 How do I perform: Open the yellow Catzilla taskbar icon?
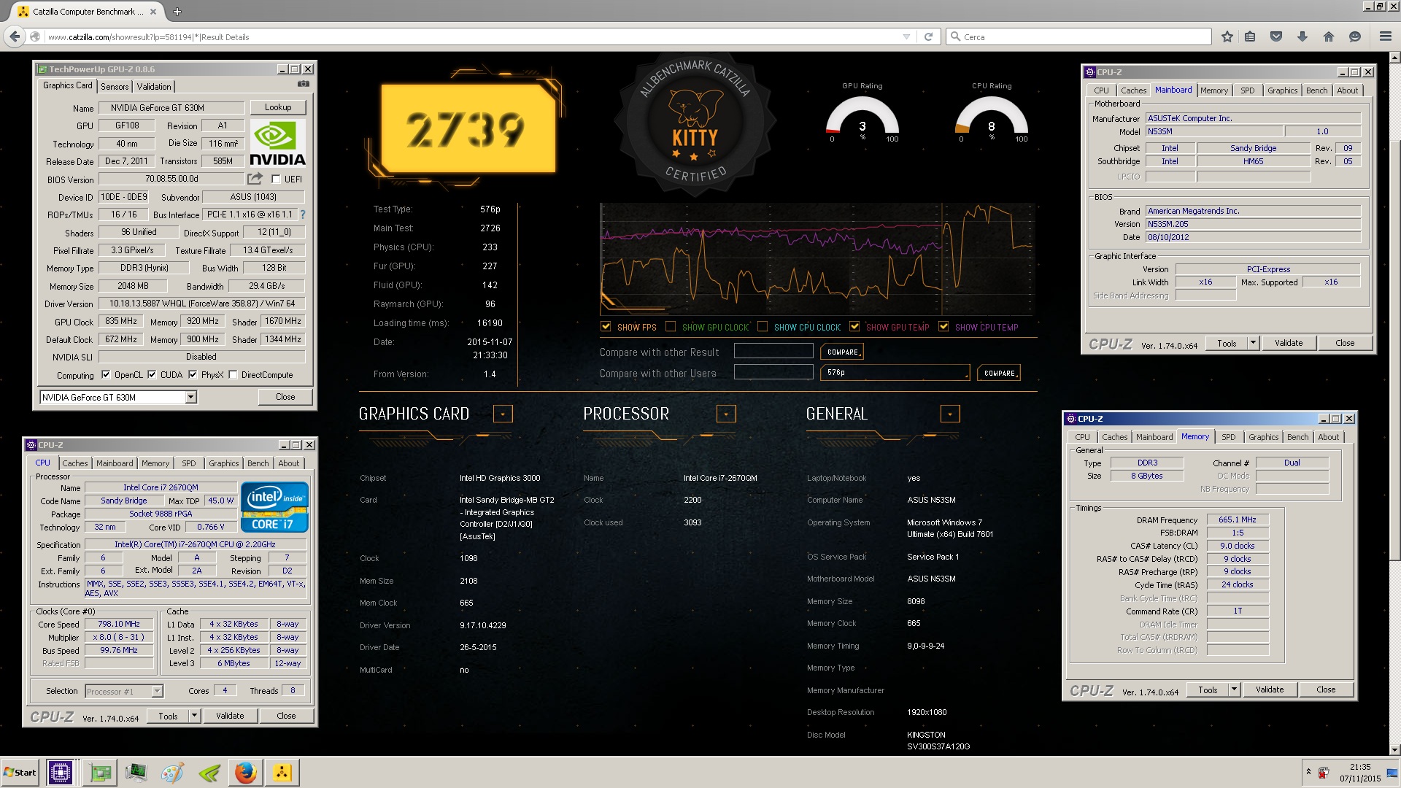coord(282,772)
